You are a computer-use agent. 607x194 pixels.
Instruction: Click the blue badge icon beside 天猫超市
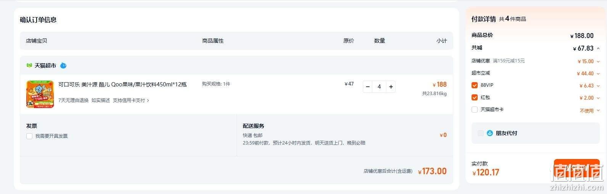tap(63, 65)
